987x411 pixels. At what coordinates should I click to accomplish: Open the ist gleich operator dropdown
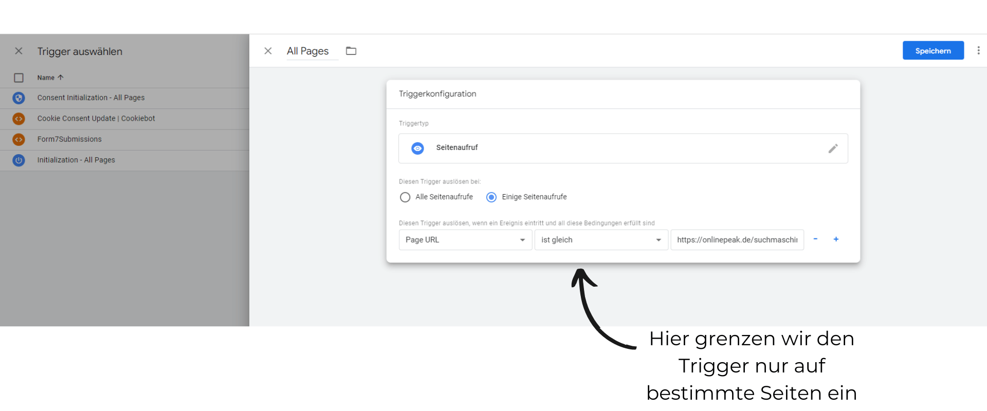pyautogui.click(x=601, y=240)
